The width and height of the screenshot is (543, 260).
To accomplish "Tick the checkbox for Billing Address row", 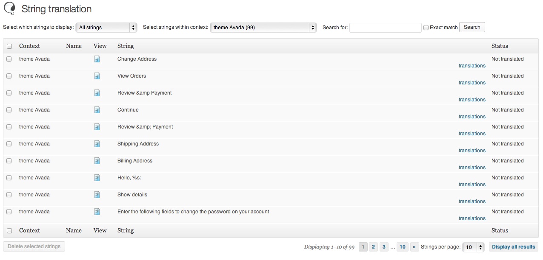I will pos(9,161).
